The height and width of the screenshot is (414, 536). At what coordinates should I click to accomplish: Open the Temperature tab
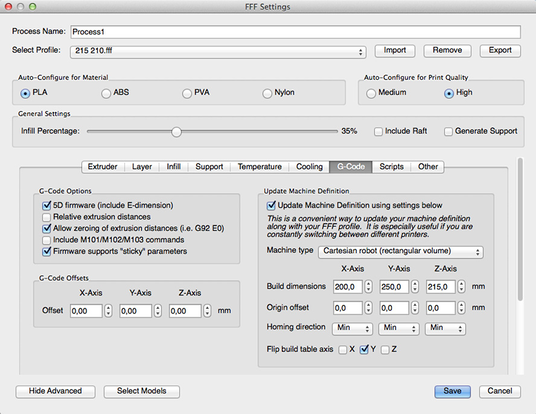pos(260,167)
